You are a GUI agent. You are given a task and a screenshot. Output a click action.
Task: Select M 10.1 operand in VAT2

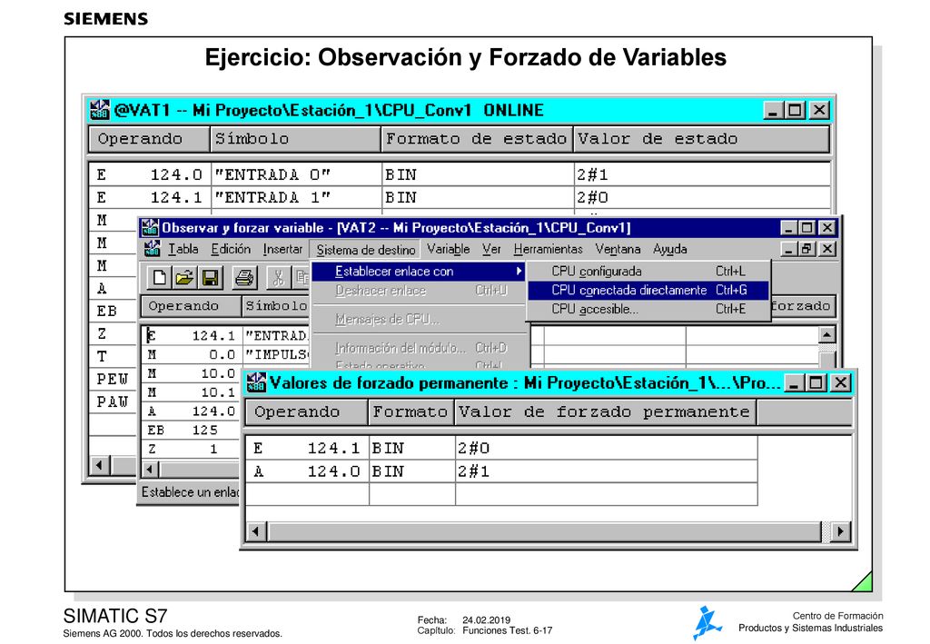[192, 392]
